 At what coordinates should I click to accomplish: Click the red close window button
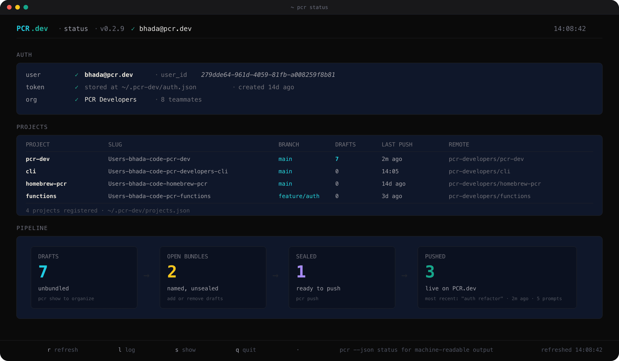click(x=9, y=7)
